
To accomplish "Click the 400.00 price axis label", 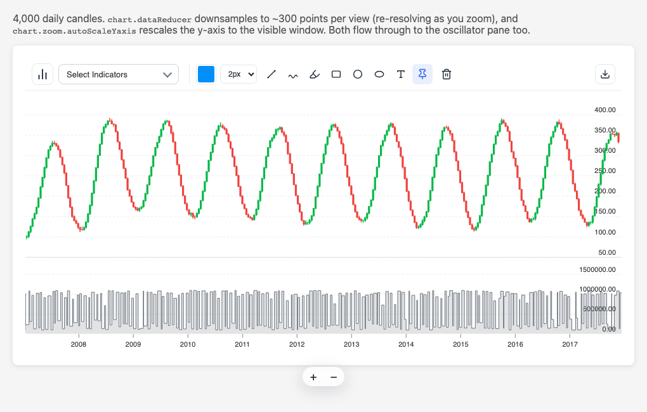I will pos(605,110).
